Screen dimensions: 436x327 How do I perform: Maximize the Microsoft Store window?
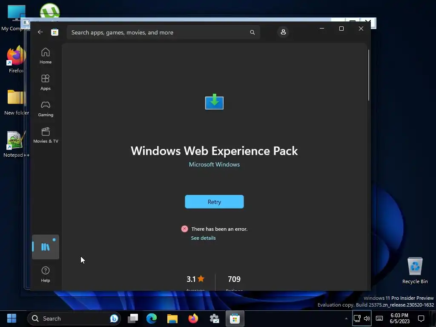click(x=341, y=29)
